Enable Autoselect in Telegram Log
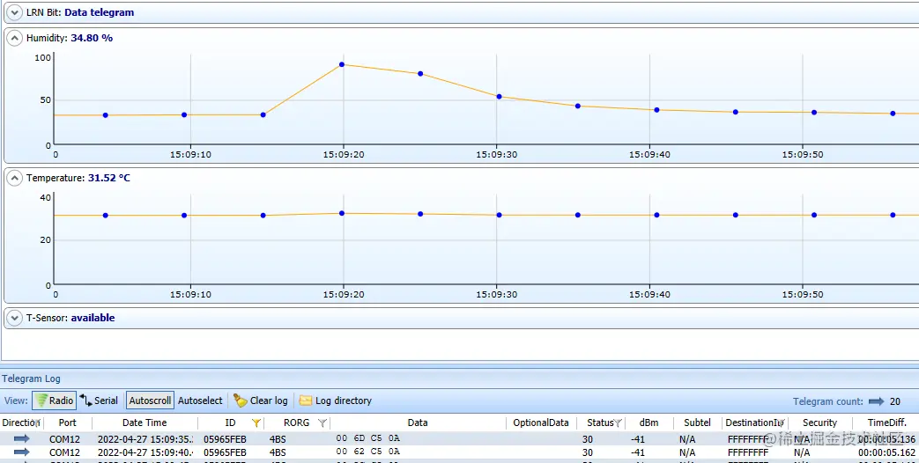This screenshot has height=463, width=919. click(x=200, y=401)
